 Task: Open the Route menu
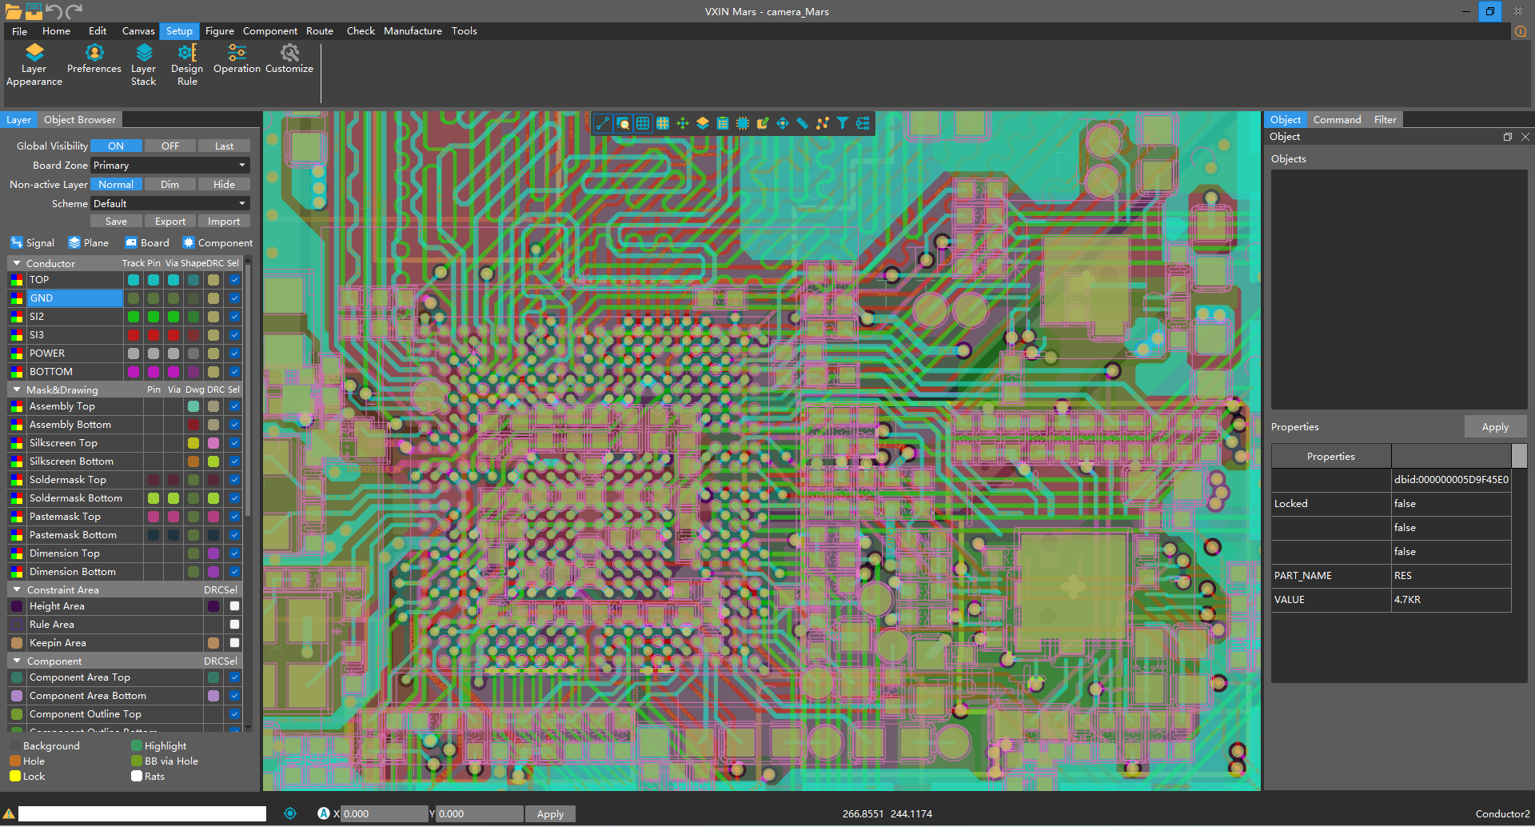pos(320,31)
